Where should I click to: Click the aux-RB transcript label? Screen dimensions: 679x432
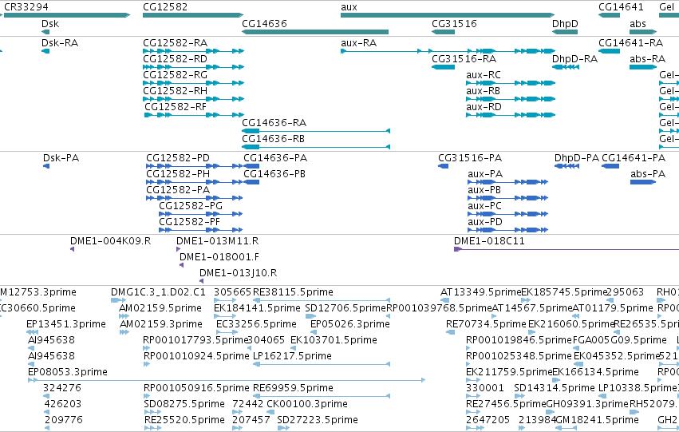[x=484, y=91]
